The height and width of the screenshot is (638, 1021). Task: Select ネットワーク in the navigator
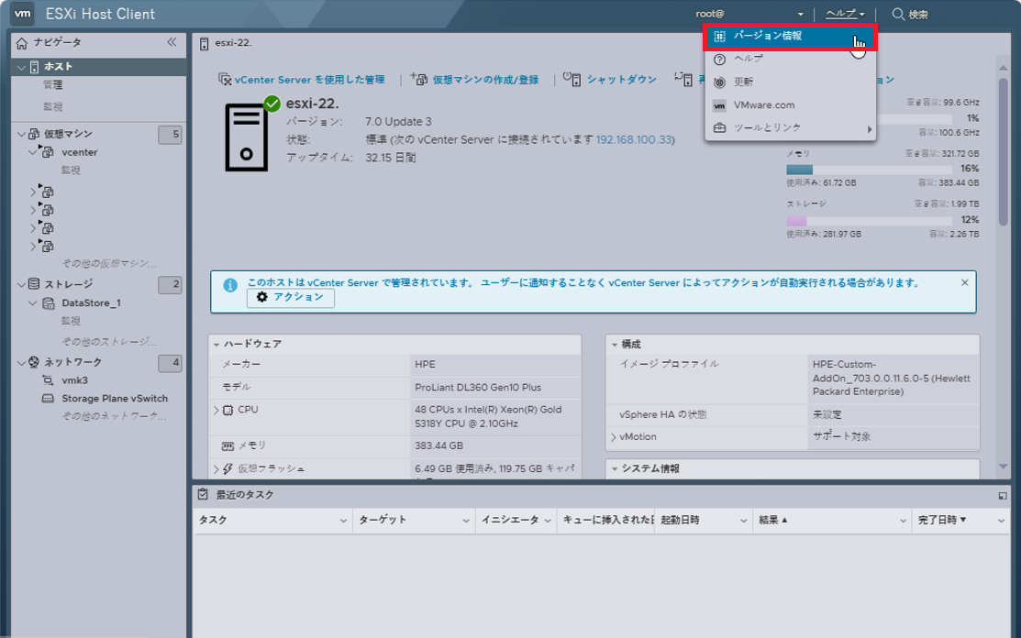click(x=73, y=362)
